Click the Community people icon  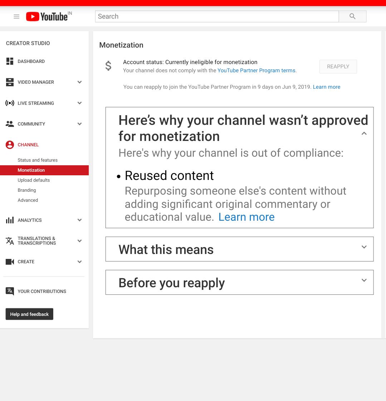click(10, 124)
